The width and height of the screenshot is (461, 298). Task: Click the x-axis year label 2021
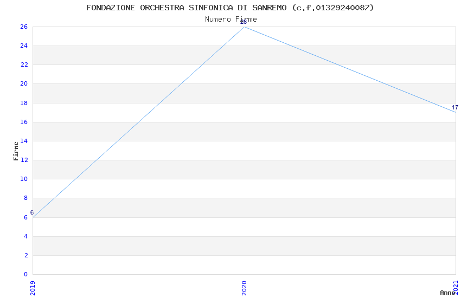click(456, 288)
